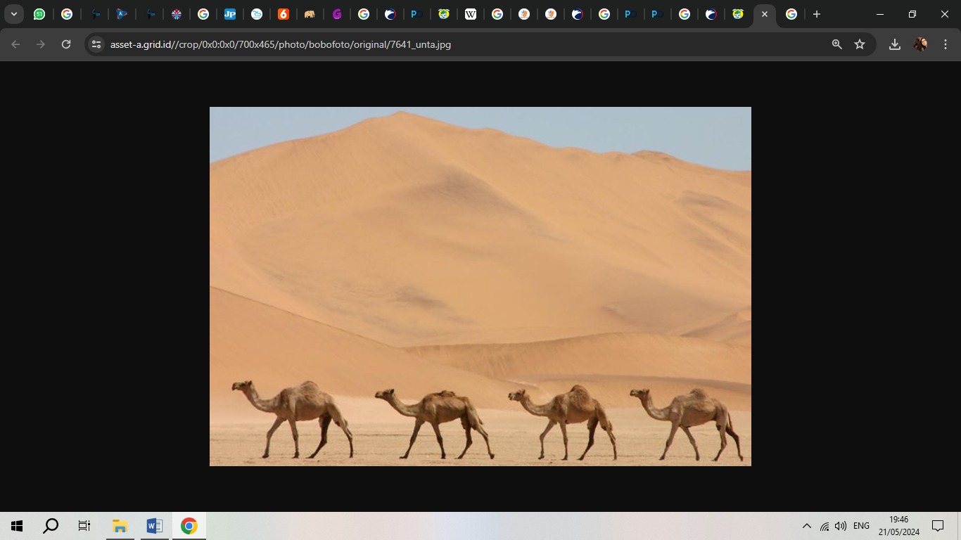Click the profile avatar picture
The width and height of the screenshot is (961, 540).
pyautogui.click(x=920, y=44)
